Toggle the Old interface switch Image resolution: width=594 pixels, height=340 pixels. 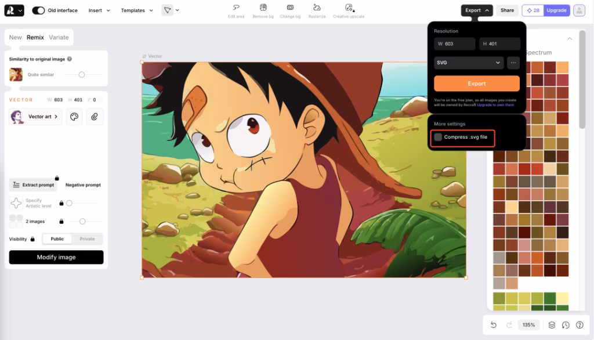click(38, 10)
